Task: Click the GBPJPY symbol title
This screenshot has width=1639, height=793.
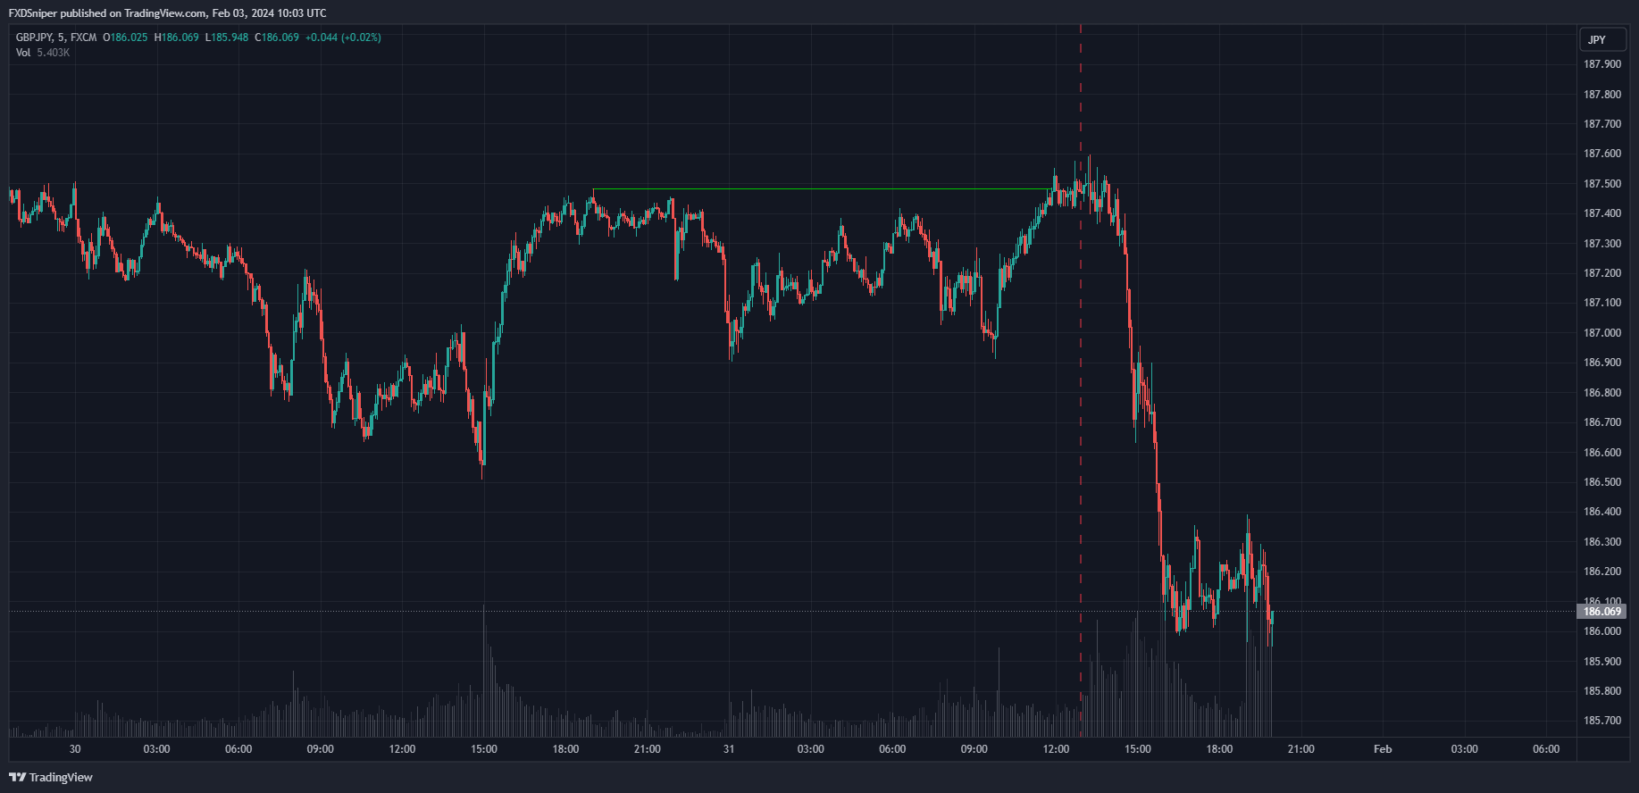Action: (34, 38)
